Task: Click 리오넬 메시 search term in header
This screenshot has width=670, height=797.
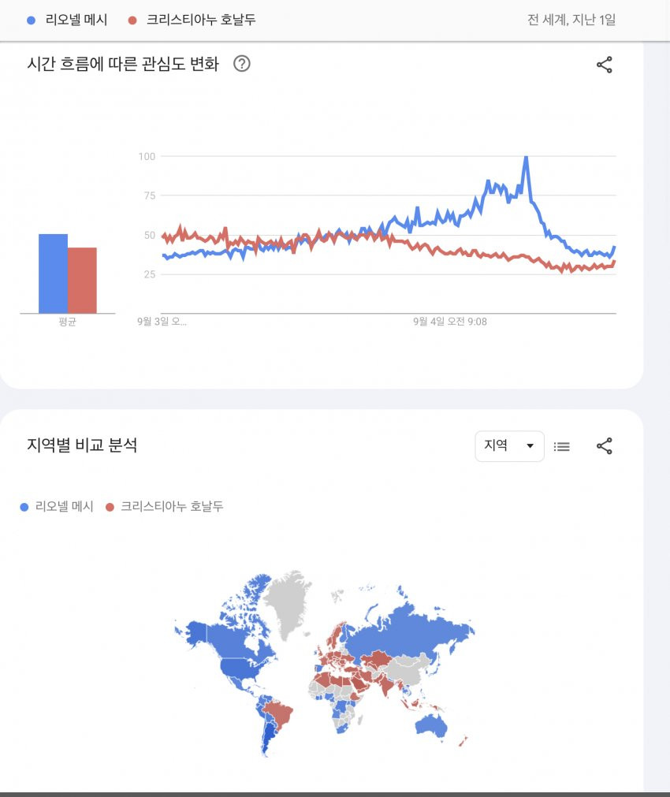Action: (76, 20)
